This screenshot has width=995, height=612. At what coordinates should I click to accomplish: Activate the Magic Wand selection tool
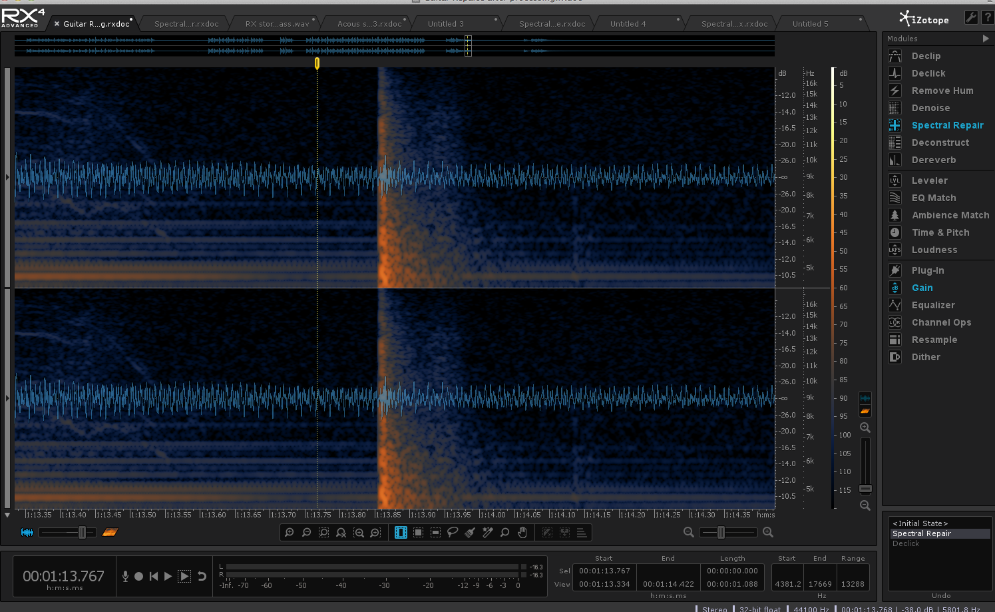487,532
